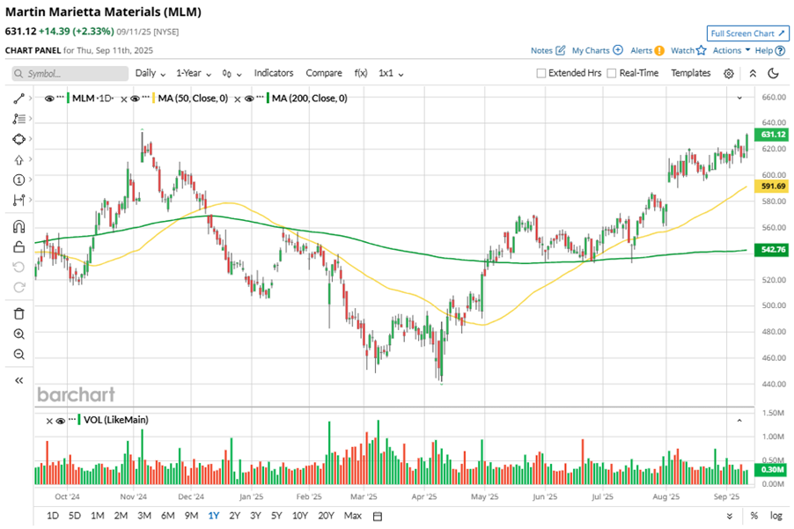Toggle the lock drawings tool
Image resolution: width=794 pixels, height=529 pixels.
pyautogui.click(x=18, y=246)
